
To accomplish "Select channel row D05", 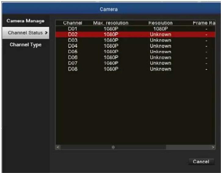I will [x=135, y=52].
